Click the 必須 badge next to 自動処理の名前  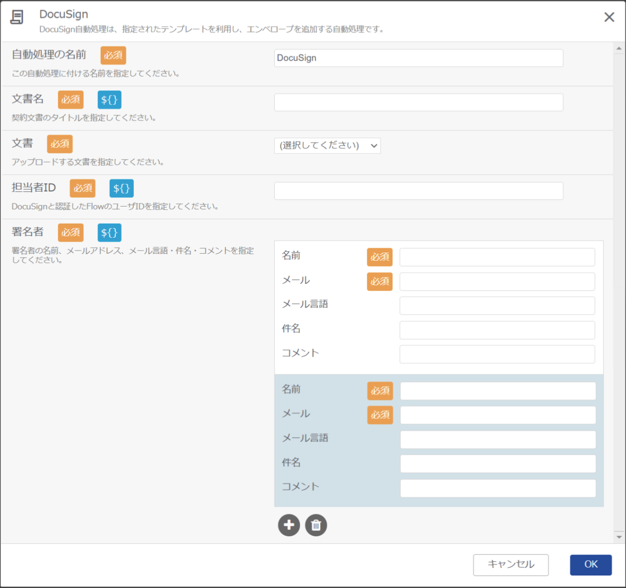click(x=113, y=56)
